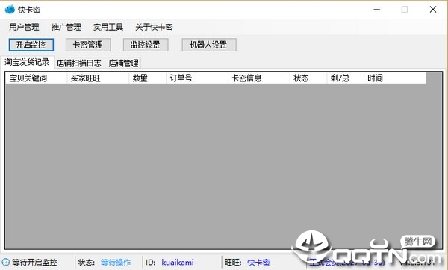Open the 关于快卡密 menu
Viewport: 448px width, 270px height.
pyautogui.click(x=154, y=27)
